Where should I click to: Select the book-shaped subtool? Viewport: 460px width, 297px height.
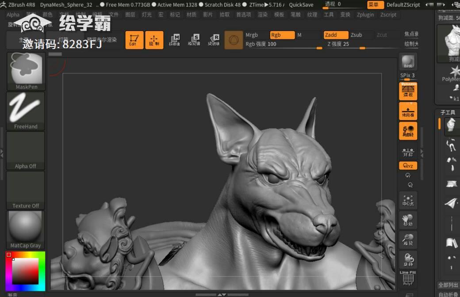pyautogui.click(x=452, y=243)
